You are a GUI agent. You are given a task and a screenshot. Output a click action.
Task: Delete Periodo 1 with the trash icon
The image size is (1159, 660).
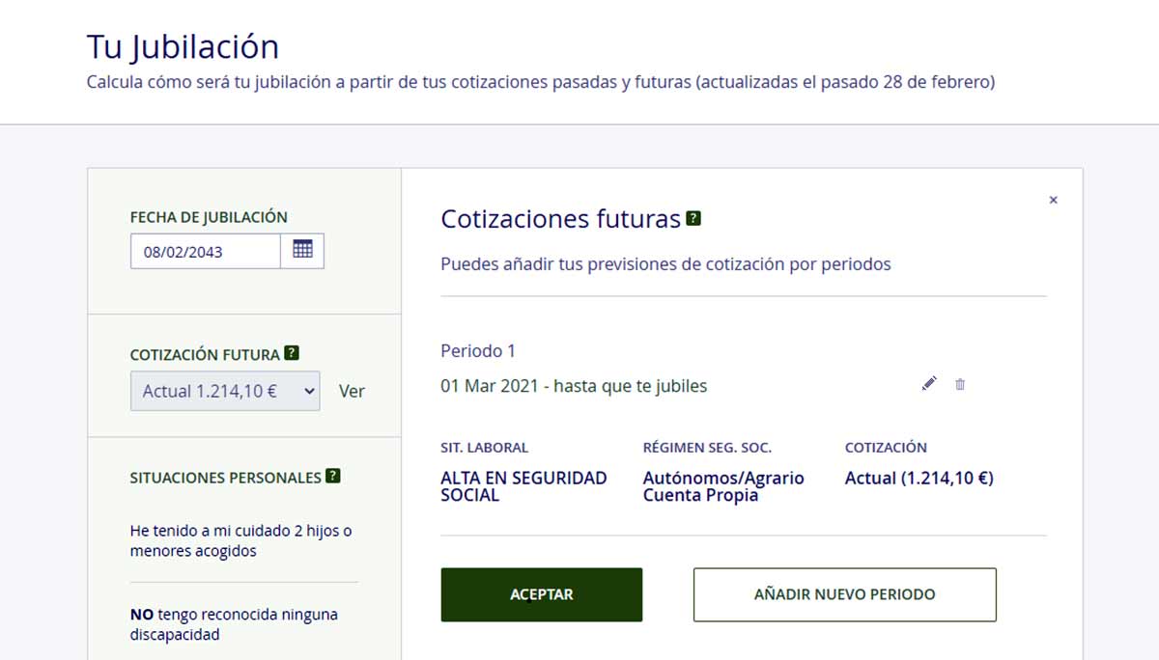(x=960, y=384)
